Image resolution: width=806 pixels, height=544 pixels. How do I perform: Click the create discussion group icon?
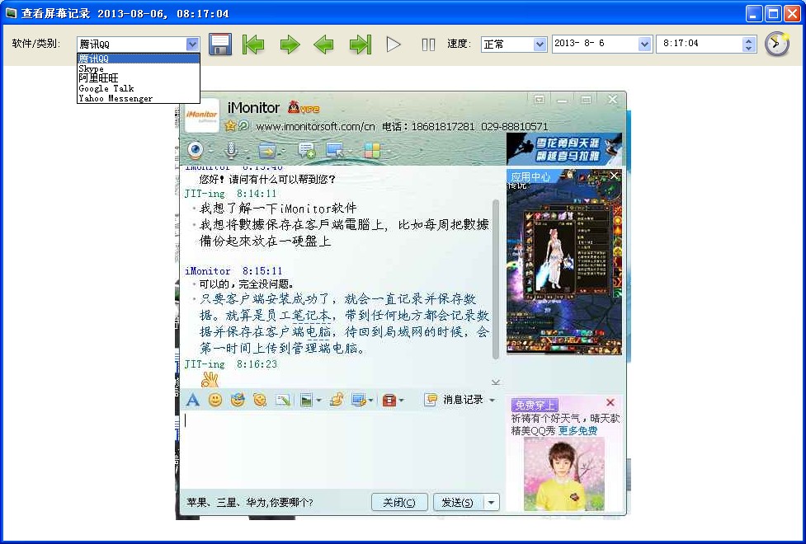(x=306, y=151)
